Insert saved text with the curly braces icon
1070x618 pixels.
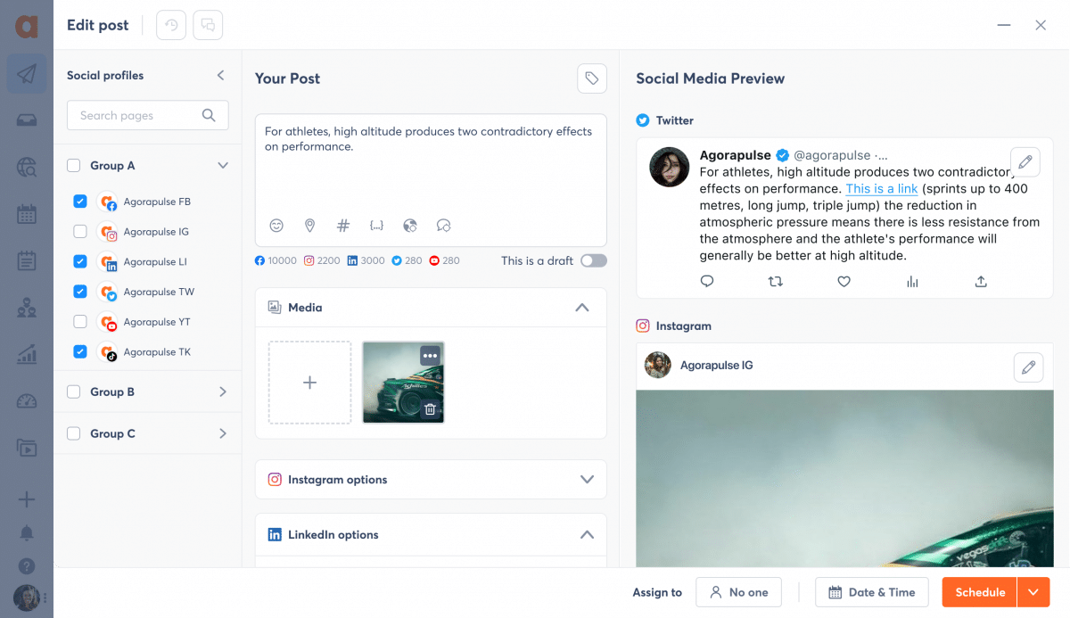coord(376,226)
